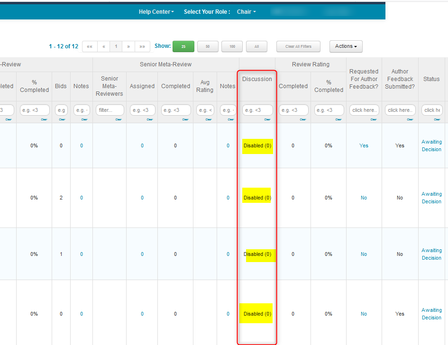Open Assigned count link in 1-bid row
448x345 pixels.
(x=142, y=254)
